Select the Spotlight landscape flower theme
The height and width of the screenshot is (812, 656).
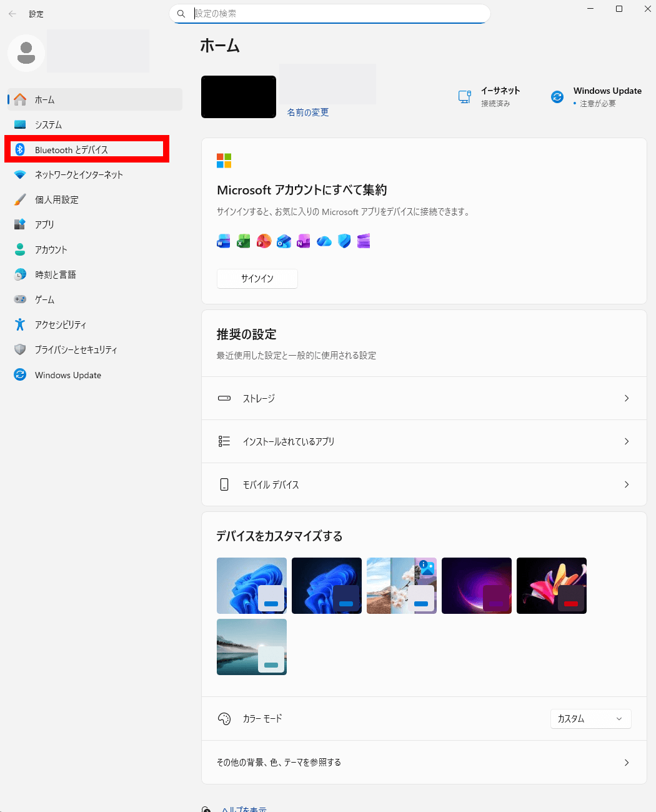click(x=402, y=586)
